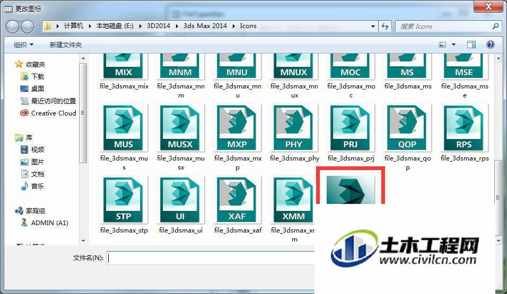Select the RPS file icon

point(465,127)
